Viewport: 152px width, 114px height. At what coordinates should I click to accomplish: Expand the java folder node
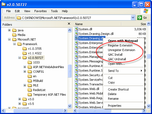tap(9, 30)
